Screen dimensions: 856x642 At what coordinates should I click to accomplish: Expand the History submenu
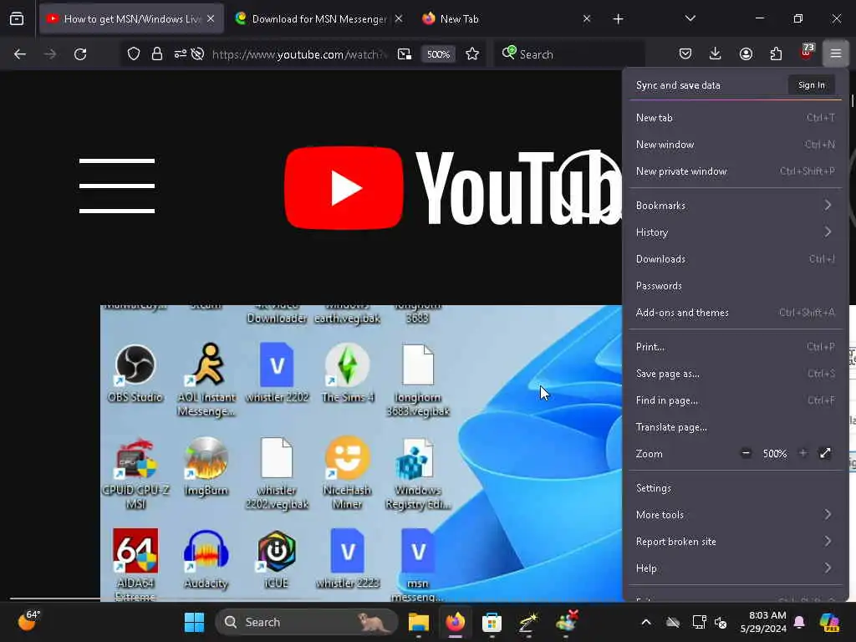coord(736,232)
